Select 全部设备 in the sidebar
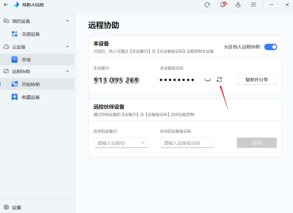The height and width of the screenshot is (213, 293). 37,34
